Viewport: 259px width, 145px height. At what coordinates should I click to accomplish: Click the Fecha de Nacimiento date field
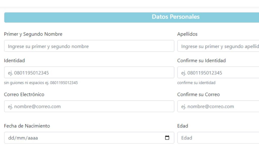click(76, 138)
